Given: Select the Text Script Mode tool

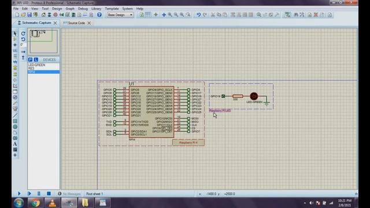Looking at the screenshot, I should [x=15, y=57].
